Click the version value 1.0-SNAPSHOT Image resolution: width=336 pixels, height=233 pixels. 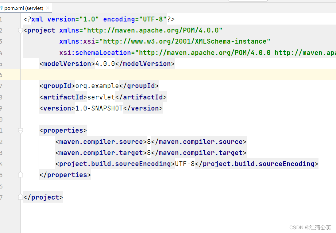[x=99, y=108]
